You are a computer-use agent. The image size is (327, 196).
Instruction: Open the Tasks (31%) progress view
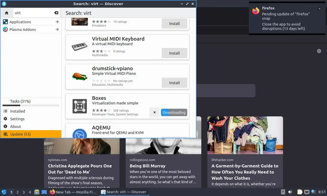[x=31, y=102]
